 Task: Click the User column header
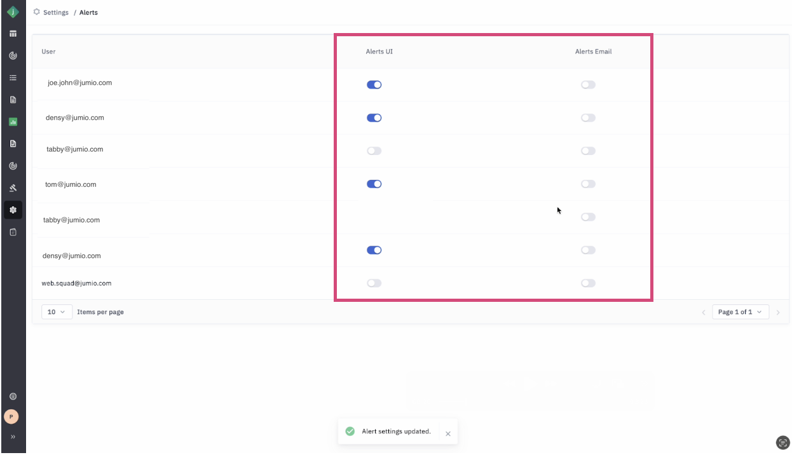[48, 51]
